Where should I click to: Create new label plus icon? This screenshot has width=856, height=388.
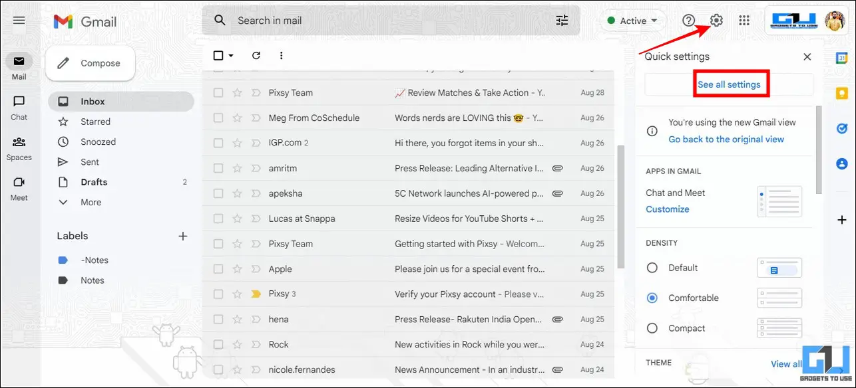click(x=183, y=236)
